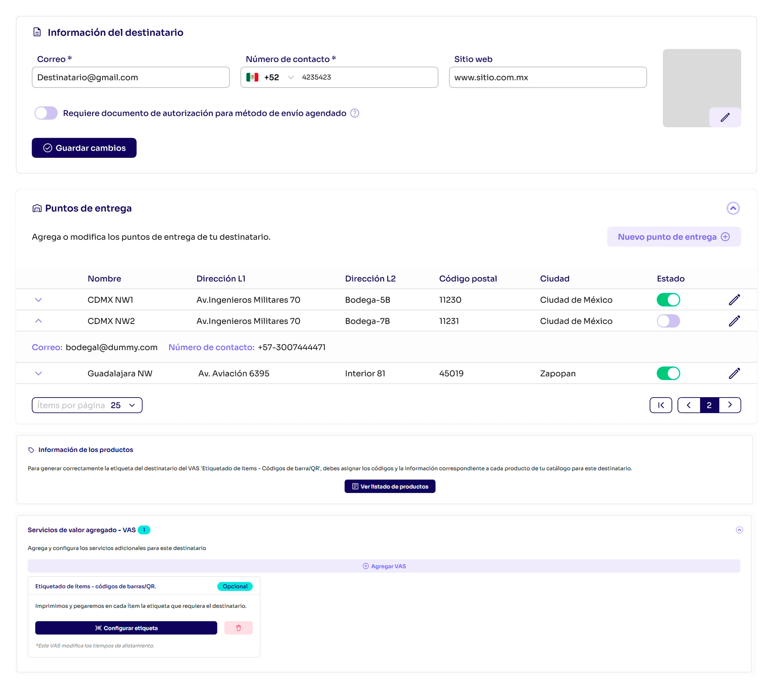Collapse the Puntos de entrega section
Image resolution: width=773 pixels, height=689 pixels.
[x=733, y=208]
